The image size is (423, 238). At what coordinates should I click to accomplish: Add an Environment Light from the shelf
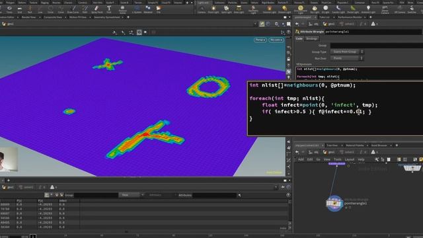tap(300, 10)
